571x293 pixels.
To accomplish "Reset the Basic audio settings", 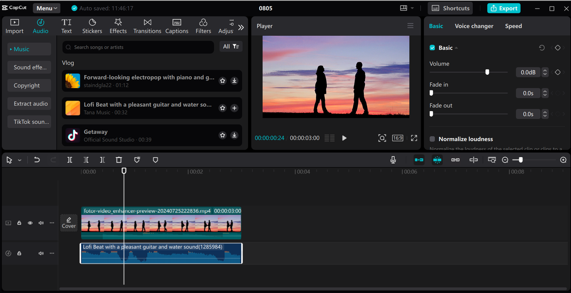I will tap(542, 48).
